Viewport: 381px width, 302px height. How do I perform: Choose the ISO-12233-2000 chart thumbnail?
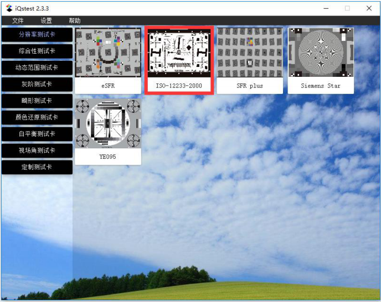pos(179,53)
